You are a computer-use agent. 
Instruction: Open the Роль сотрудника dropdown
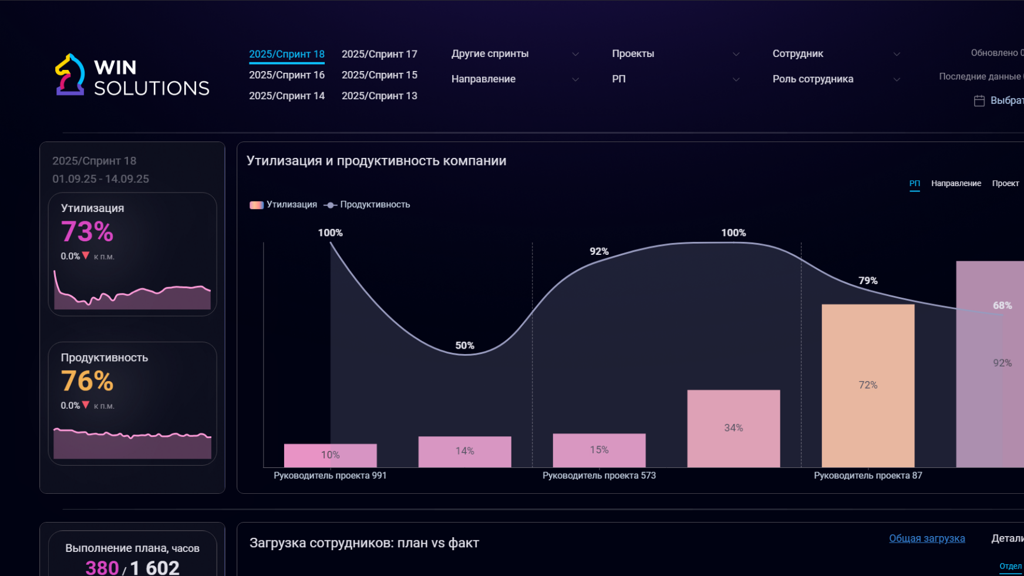(x=836, y=79)
